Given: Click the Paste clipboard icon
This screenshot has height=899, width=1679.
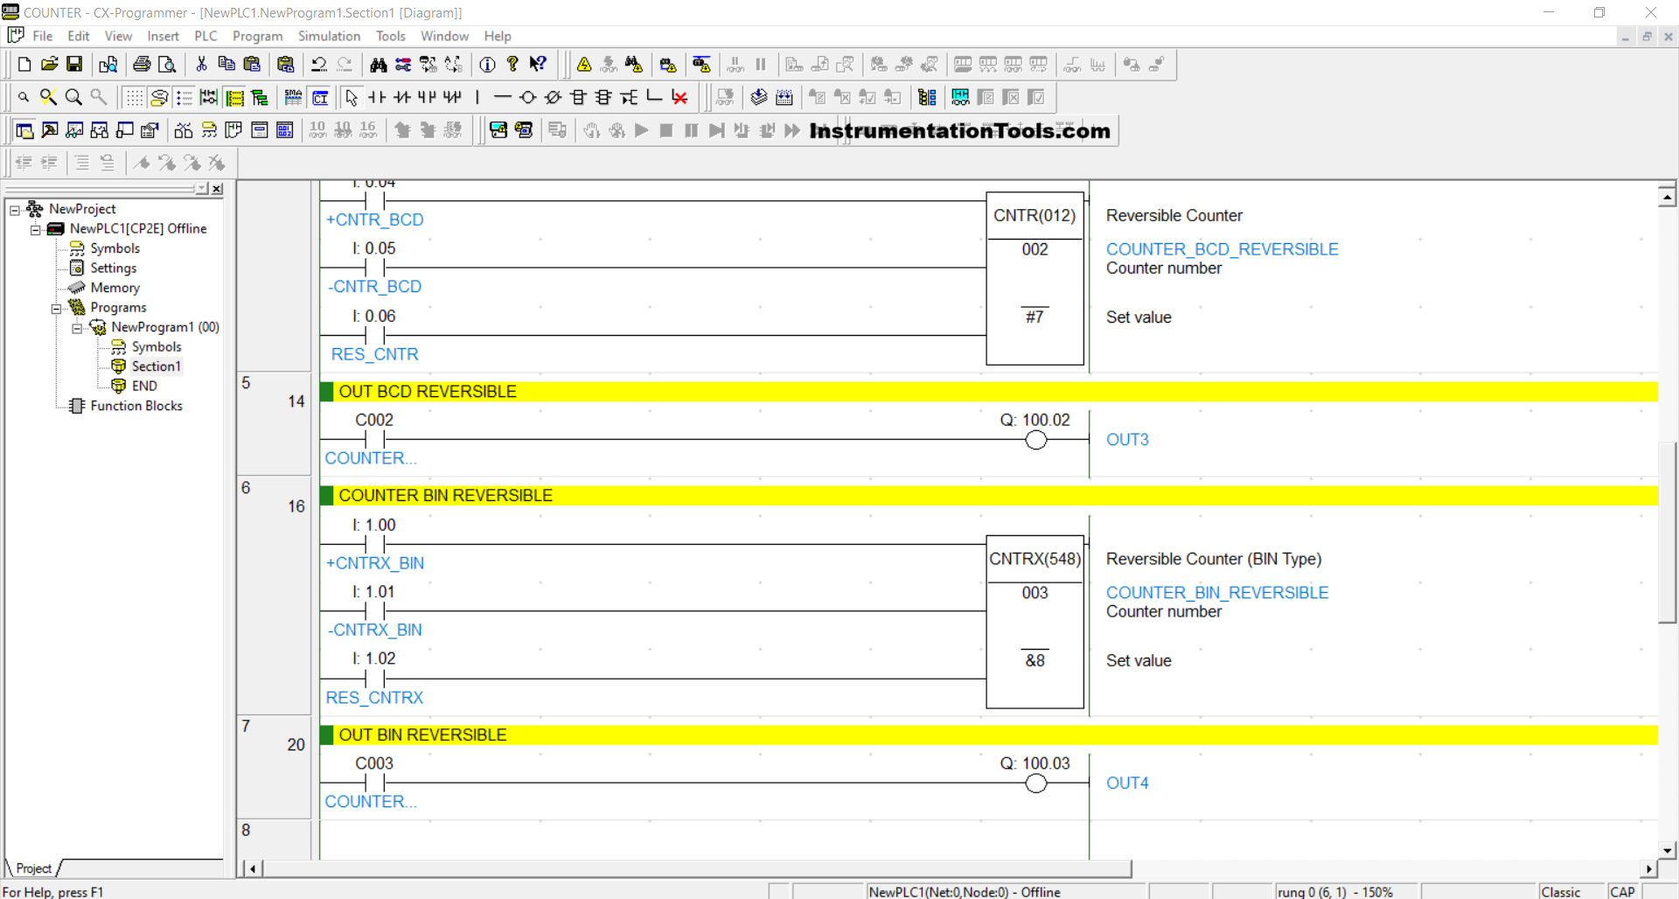Looking at the screenshot, I should pyautogui.click(x=252, y=65).
